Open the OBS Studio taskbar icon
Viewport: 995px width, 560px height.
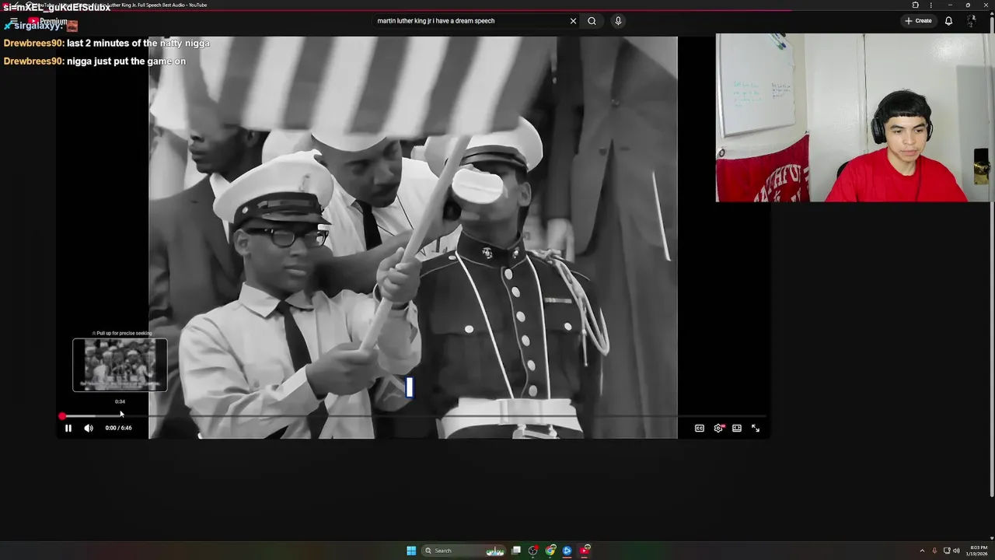(533, 551)
